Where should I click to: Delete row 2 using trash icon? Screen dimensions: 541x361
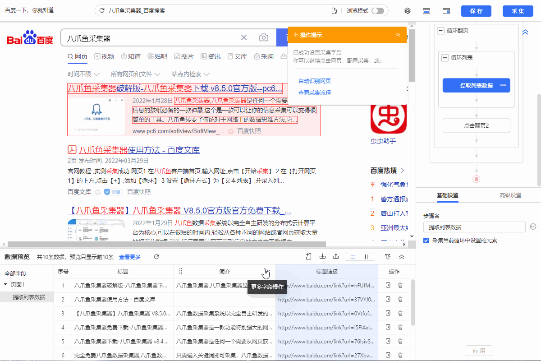point(400,299)
